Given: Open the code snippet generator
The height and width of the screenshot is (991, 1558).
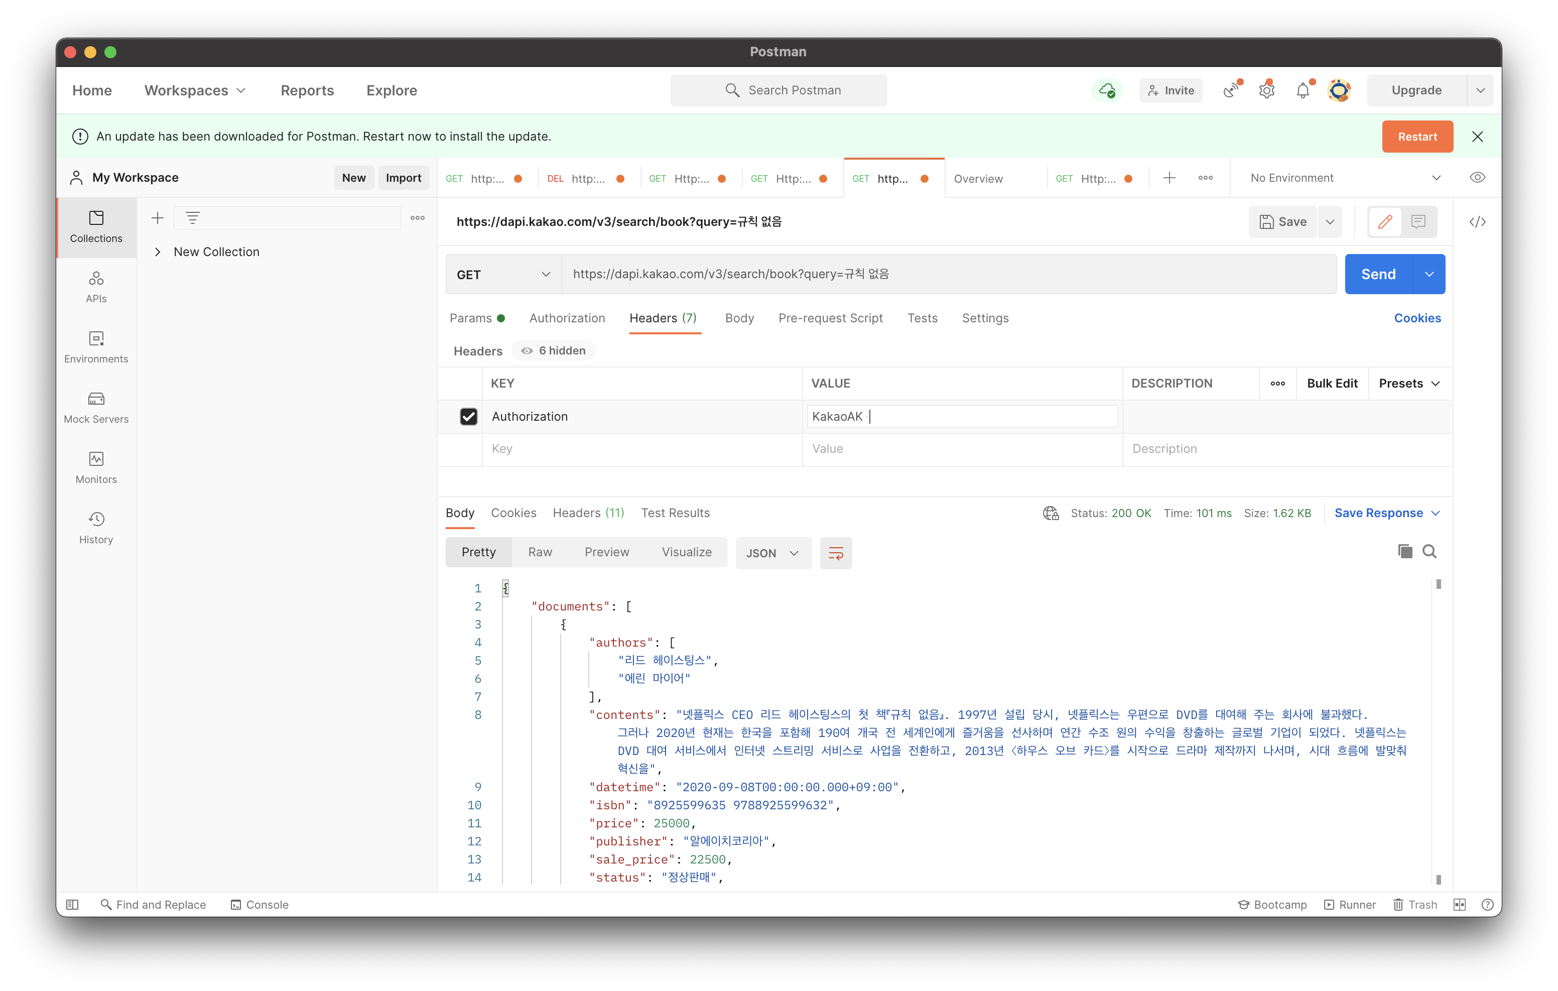Looking at the screenshot, I should click(x=1477, y=221).
